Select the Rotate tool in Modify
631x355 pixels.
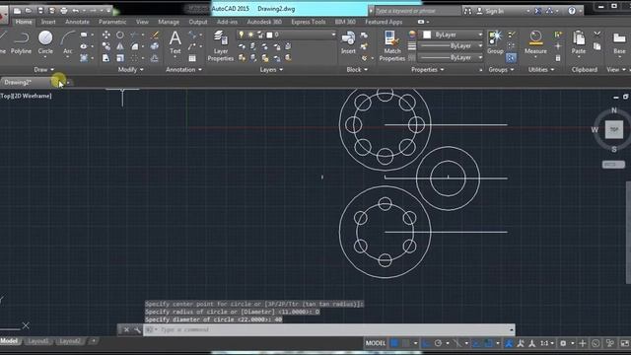[120, 35]
